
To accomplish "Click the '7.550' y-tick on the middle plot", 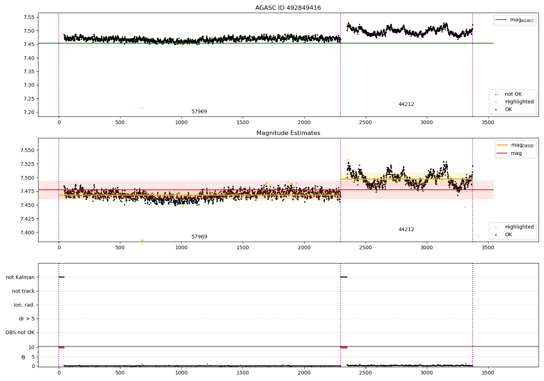I will coord(28,151).
